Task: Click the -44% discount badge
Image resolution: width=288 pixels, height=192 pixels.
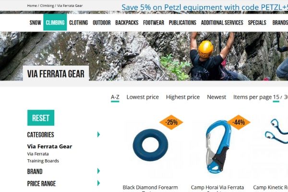Action: (x=239, y=122)
